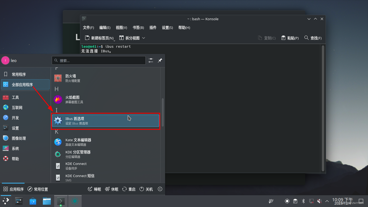Click the 睡眠 sleep button
368x207 pixels.
[94, 189]
